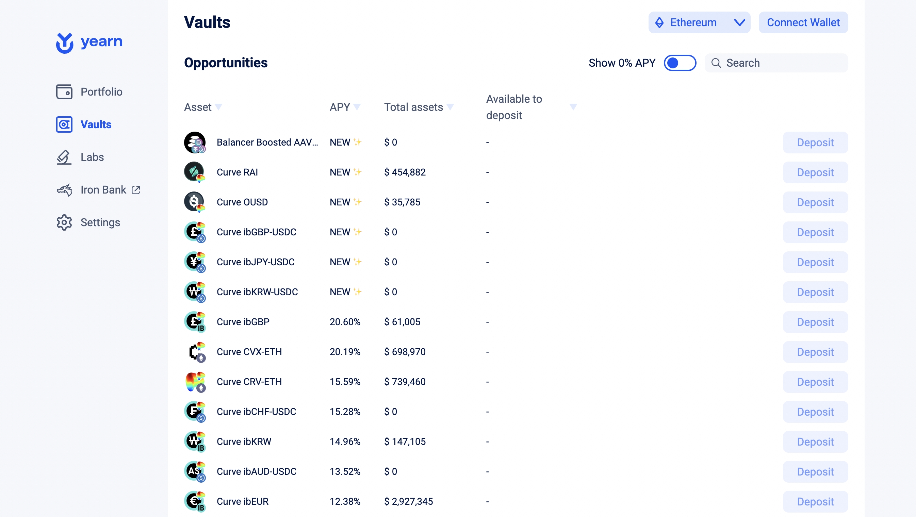The height and width of the screenshot is (517, 916).
Task: Deposit into Balancer Boosted AAVE vault
Action: point(815,143)
